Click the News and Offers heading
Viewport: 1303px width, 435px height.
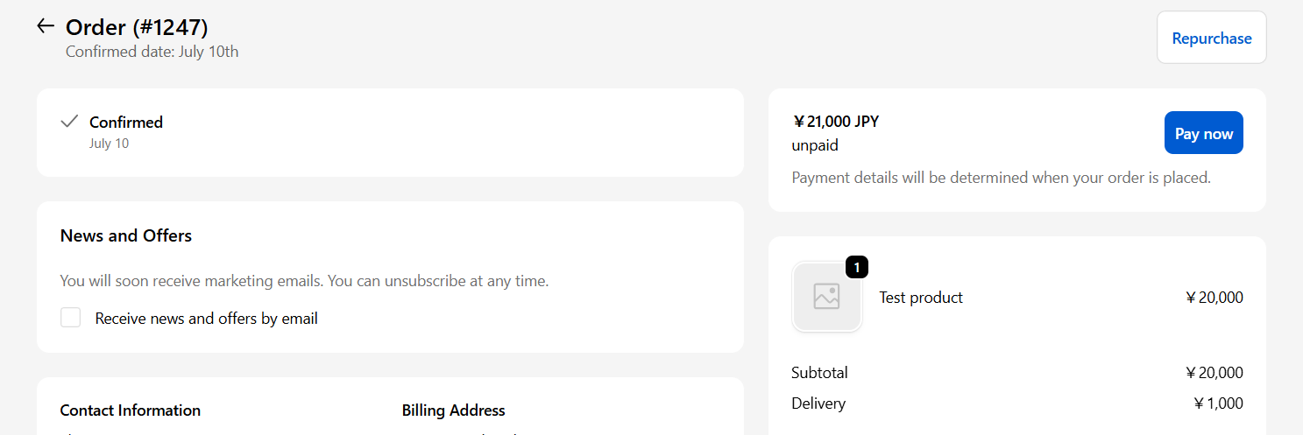[126, 235]
